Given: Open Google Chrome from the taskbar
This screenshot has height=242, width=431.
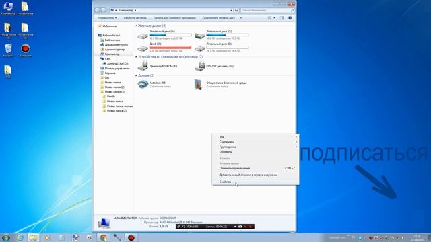Looking at the screenshot, I should (x=103, y=237).
